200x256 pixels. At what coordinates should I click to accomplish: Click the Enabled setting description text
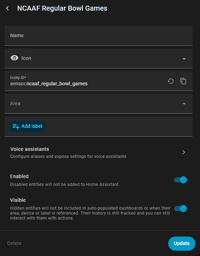[x=65, y=184]
